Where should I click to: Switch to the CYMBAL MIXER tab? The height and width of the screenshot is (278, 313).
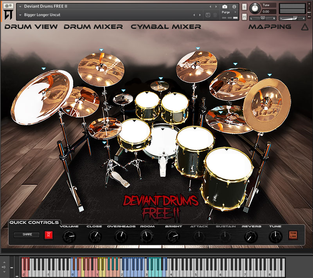pyautogui.click(x=166, y=27)
